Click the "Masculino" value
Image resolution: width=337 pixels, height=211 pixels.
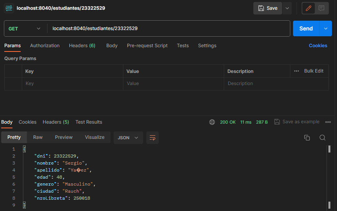pyautogui.click(x=78, y=184)
